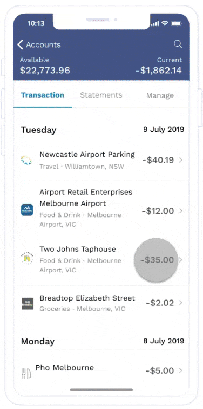Tap the Wi-Fi status icon

point(165,23)
